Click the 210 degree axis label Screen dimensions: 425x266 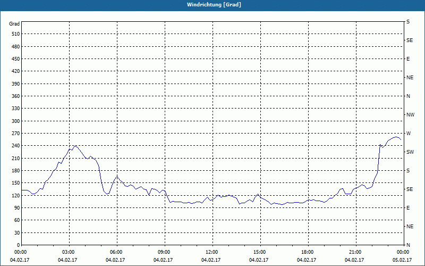click(16, 158)
